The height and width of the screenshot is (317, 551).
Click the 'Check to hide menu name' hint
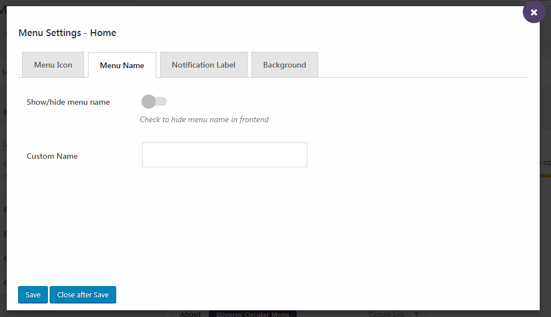pos(204,119)
